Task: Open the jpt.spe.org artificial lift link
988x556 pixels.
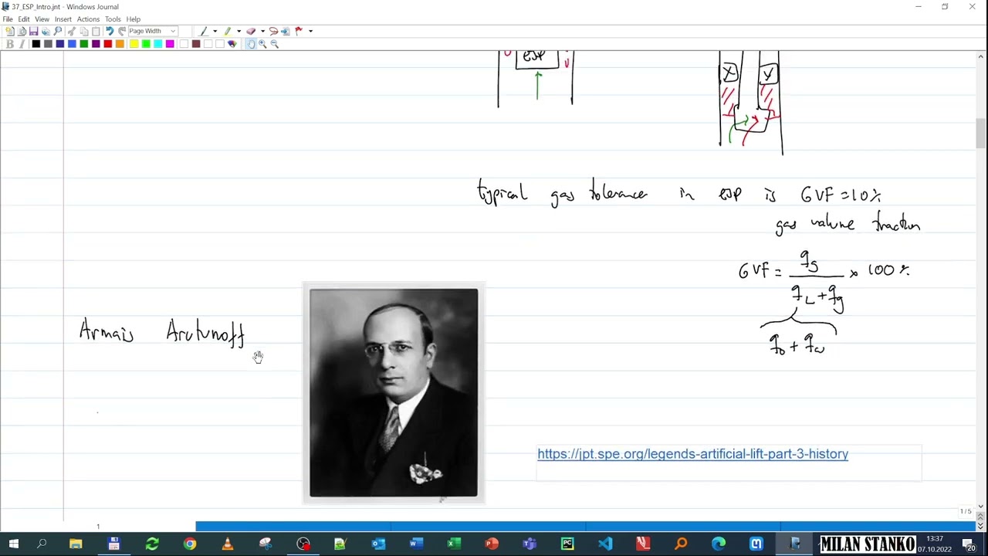Action: (692, 454)
